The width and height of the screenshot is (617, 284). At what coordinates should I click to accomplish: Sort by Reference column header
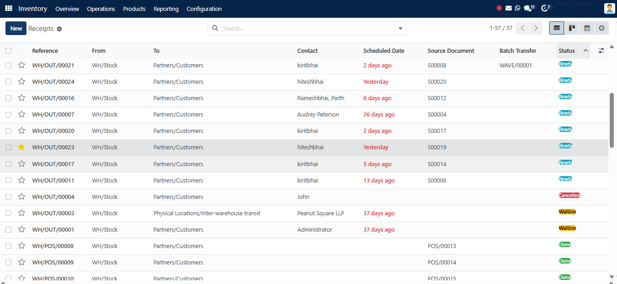tap(45, 51)
